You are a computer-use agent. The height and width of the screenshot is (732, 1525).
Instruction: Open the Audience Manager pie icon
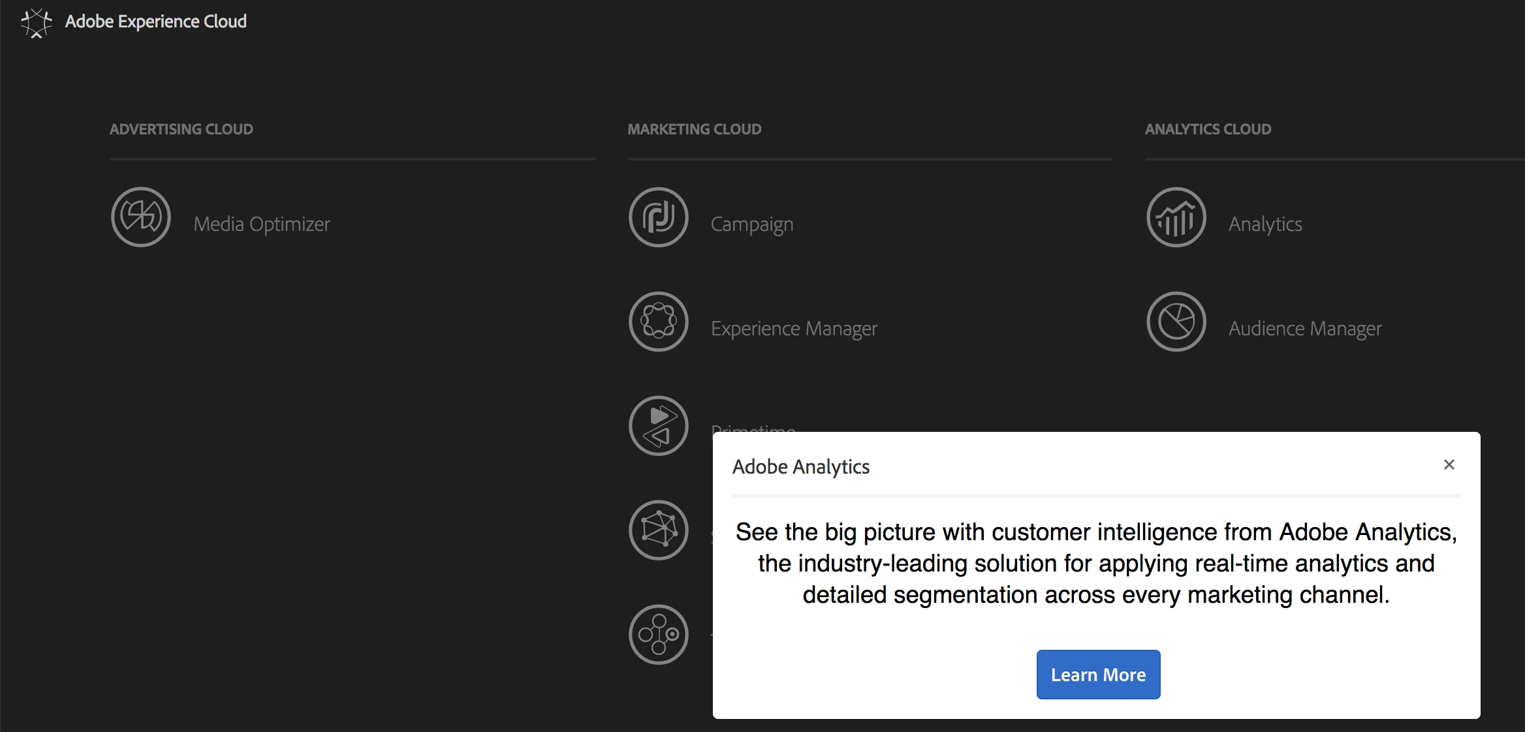pyautogui.click(x=1176, y=322)
